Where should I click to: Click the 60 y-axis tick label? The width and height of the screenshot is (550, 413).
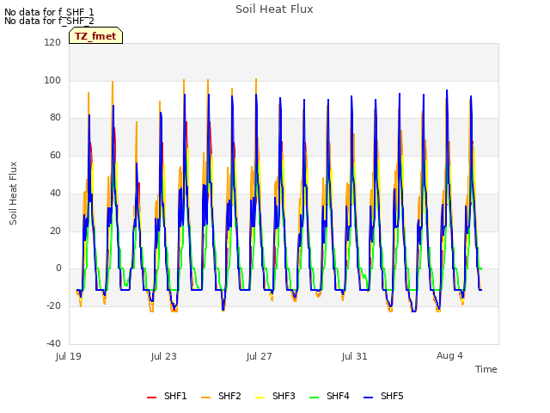point(55,155)
